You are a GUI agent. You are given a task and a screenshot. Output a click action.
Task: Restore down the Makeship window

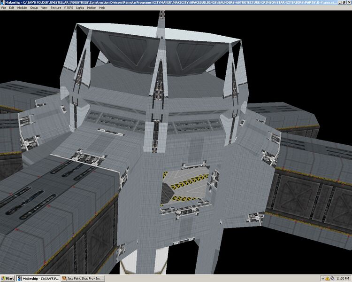point(344,2)
